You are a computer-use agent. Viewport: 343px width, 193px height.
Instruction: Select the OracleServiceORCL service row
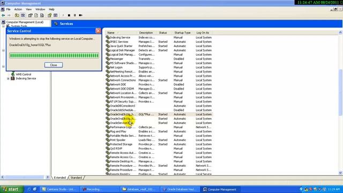click(x=159, y=123)
